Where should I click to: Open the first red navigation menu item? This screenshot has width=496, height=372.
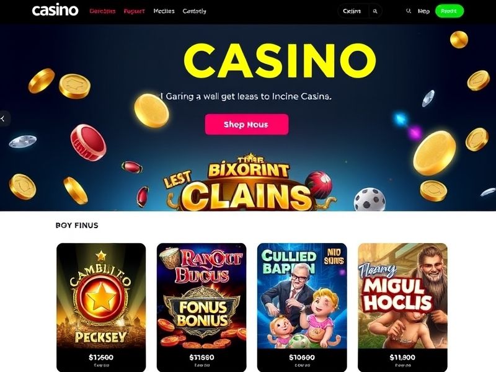[102, 11]
